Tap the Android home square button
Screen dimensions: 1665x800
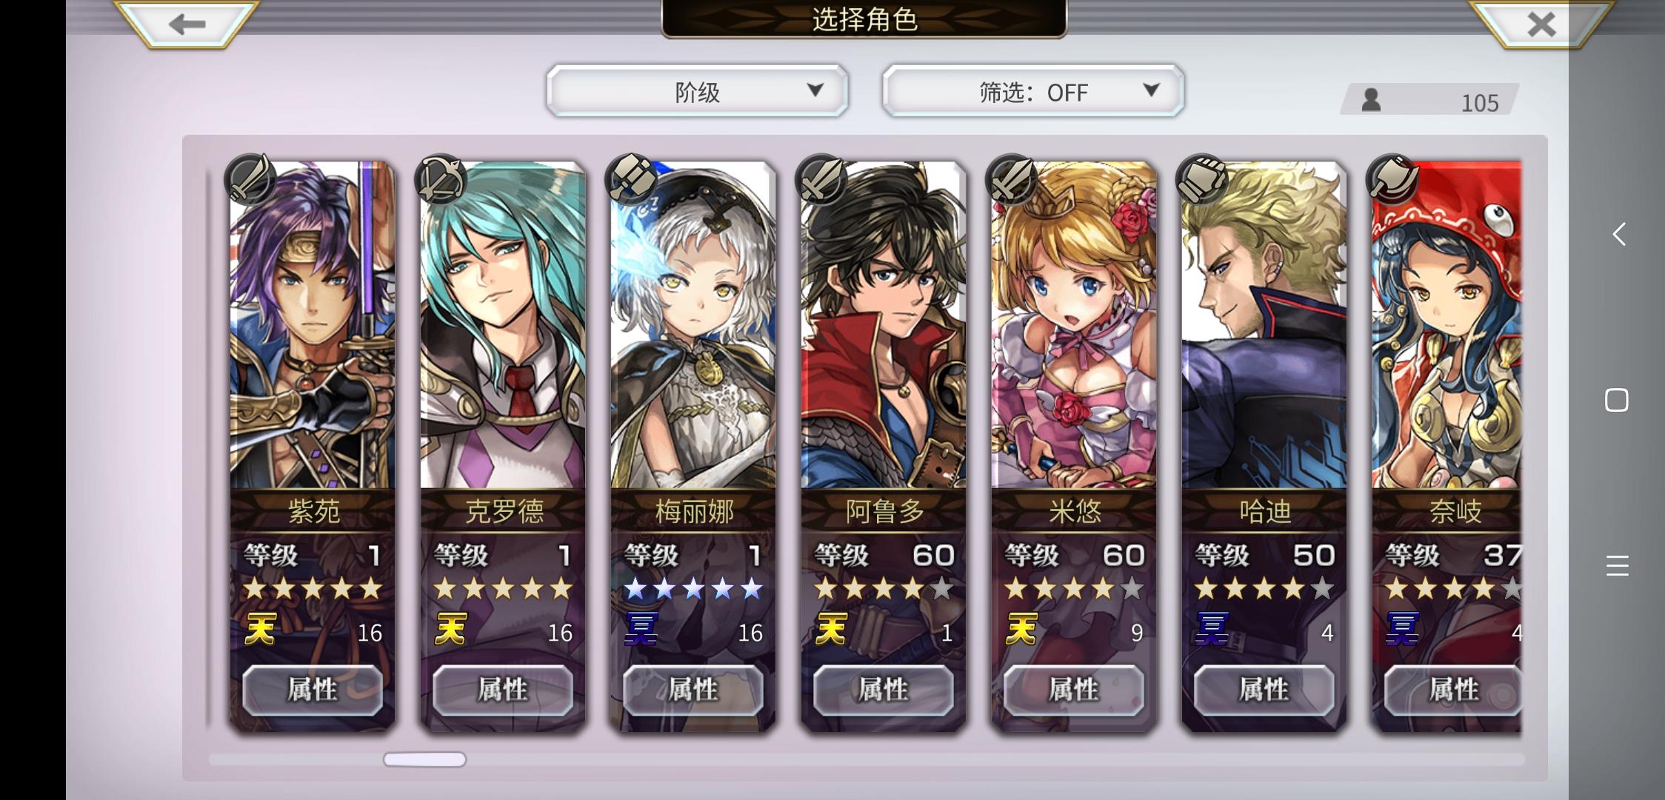point(1617,401)
